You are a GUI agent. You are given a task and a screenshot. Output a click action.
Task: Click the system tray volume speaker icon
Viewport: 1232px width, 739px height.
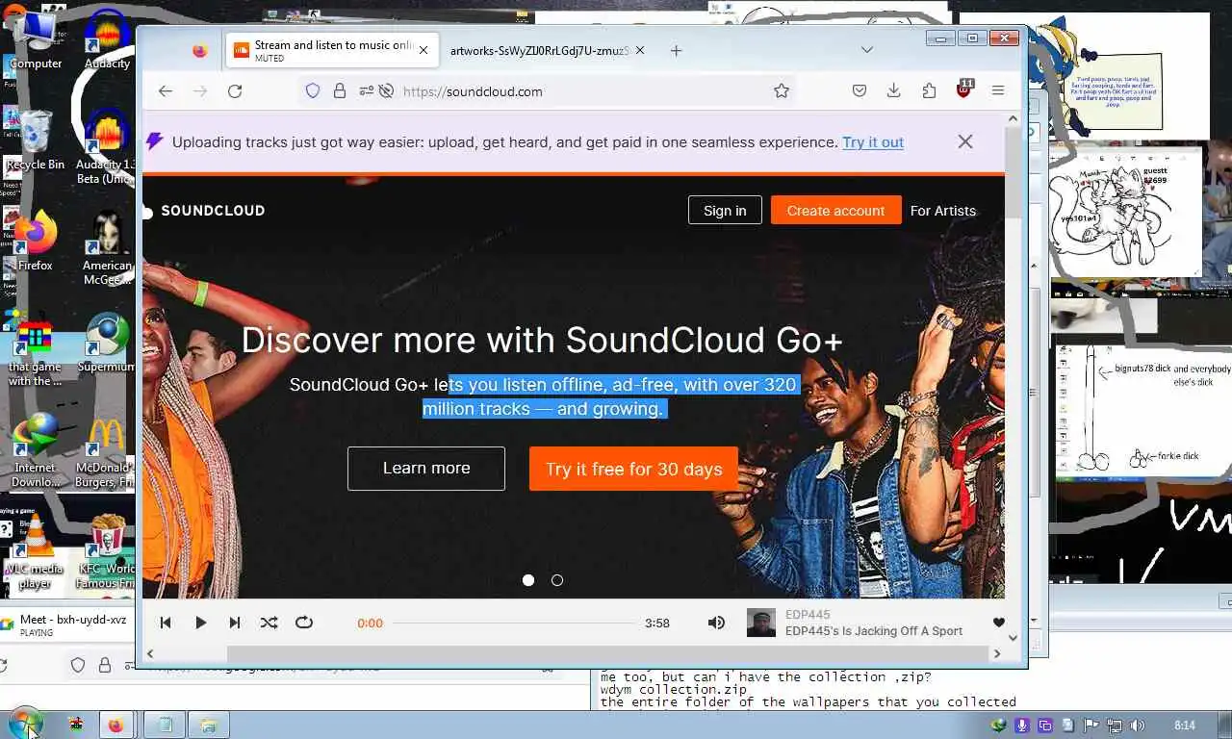[1137, 726]
